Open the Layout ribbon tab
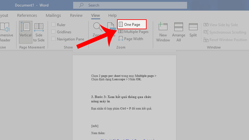 click(x=4, y=15)
